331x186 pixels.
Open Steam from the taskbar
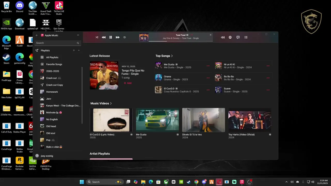click(189, 182)
